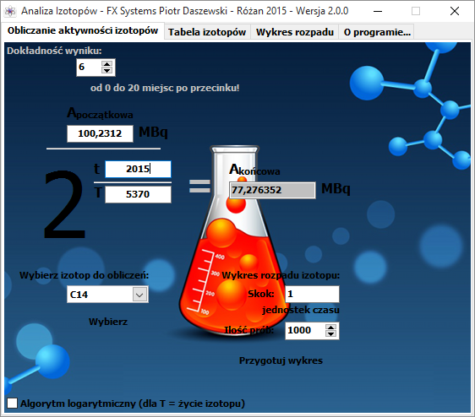Enable Algorytm logarytmiczny checkbox
The width and height of the screenshot is (475, 417).
point(12,403)
